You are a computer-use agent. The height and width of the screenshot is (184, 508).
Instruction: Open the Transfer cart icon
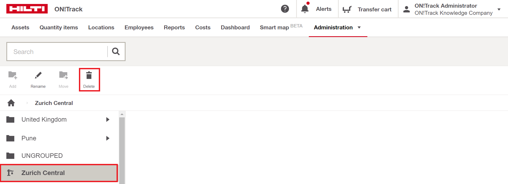[347, 9]
